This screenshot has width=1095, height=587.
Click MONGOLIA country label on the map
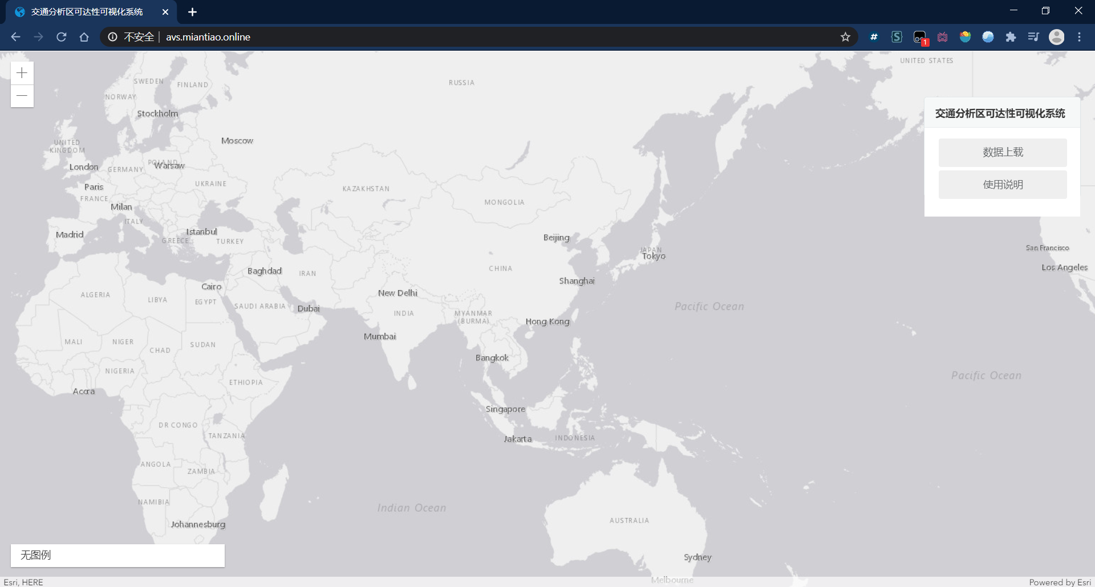[x=504, y=202]
